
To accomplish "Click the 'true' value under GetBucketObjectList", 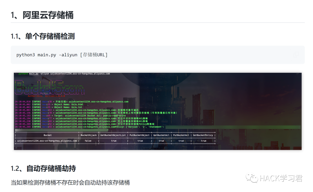I will (x=114, y=141).
